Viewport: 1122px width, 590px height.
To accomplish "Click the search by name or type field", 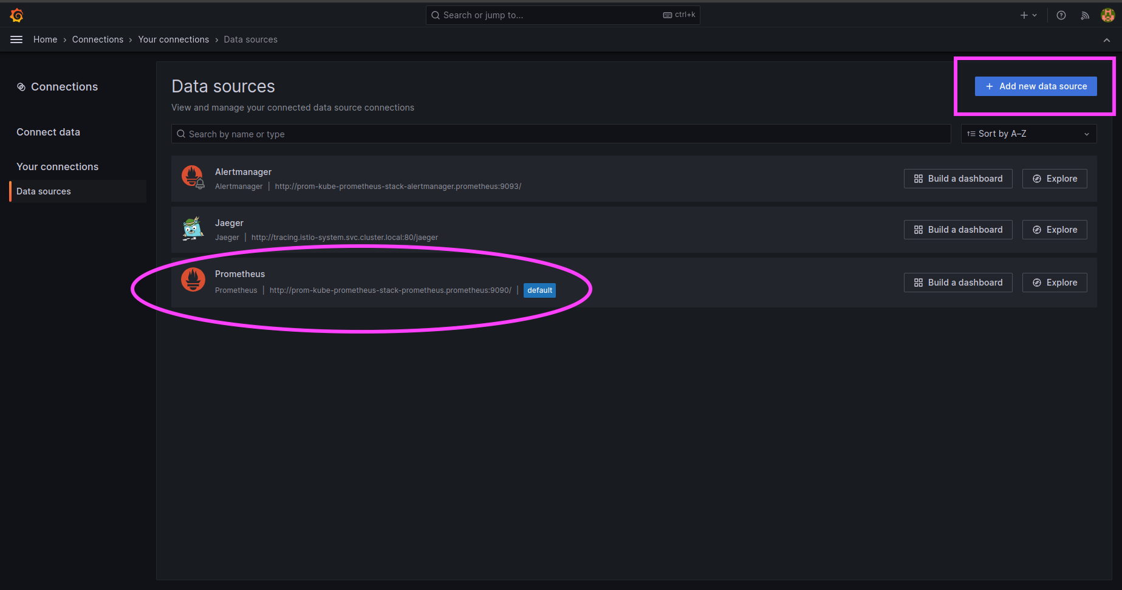I will 560,133.
